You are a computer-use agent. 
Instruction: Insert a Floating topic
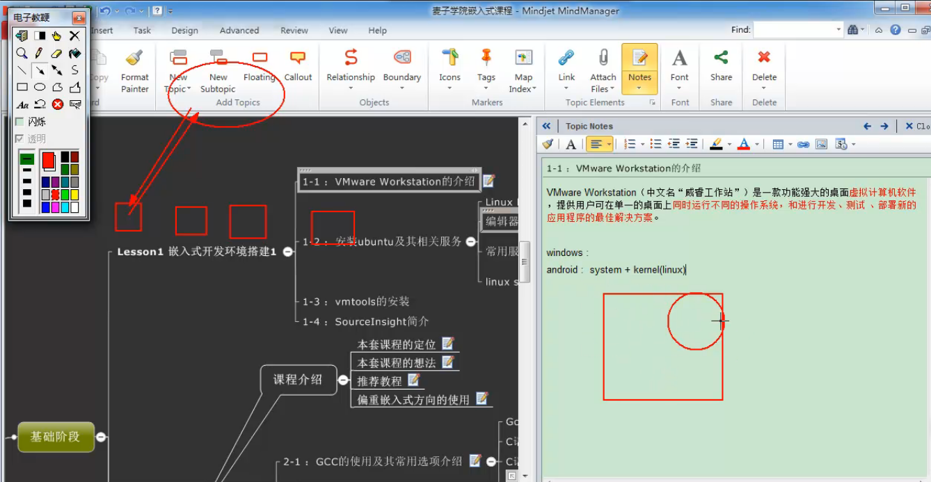coord(260,66)
